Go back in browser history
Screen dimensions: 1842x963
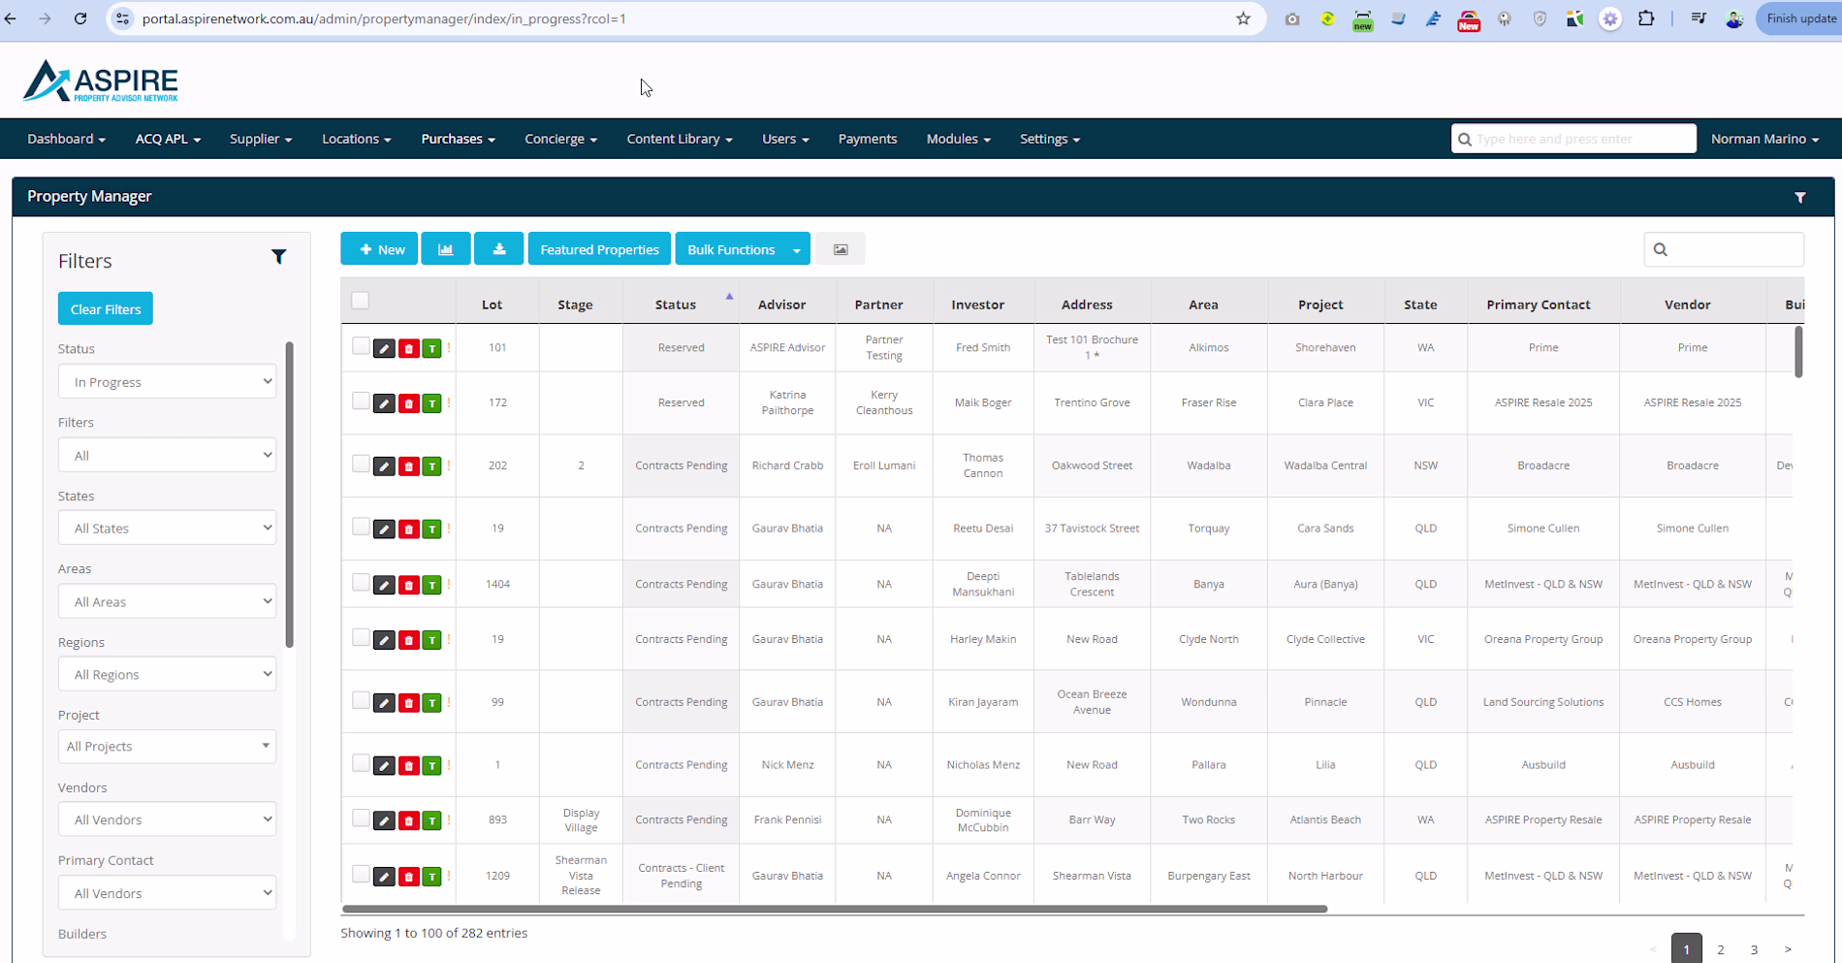tap(11, 18)
